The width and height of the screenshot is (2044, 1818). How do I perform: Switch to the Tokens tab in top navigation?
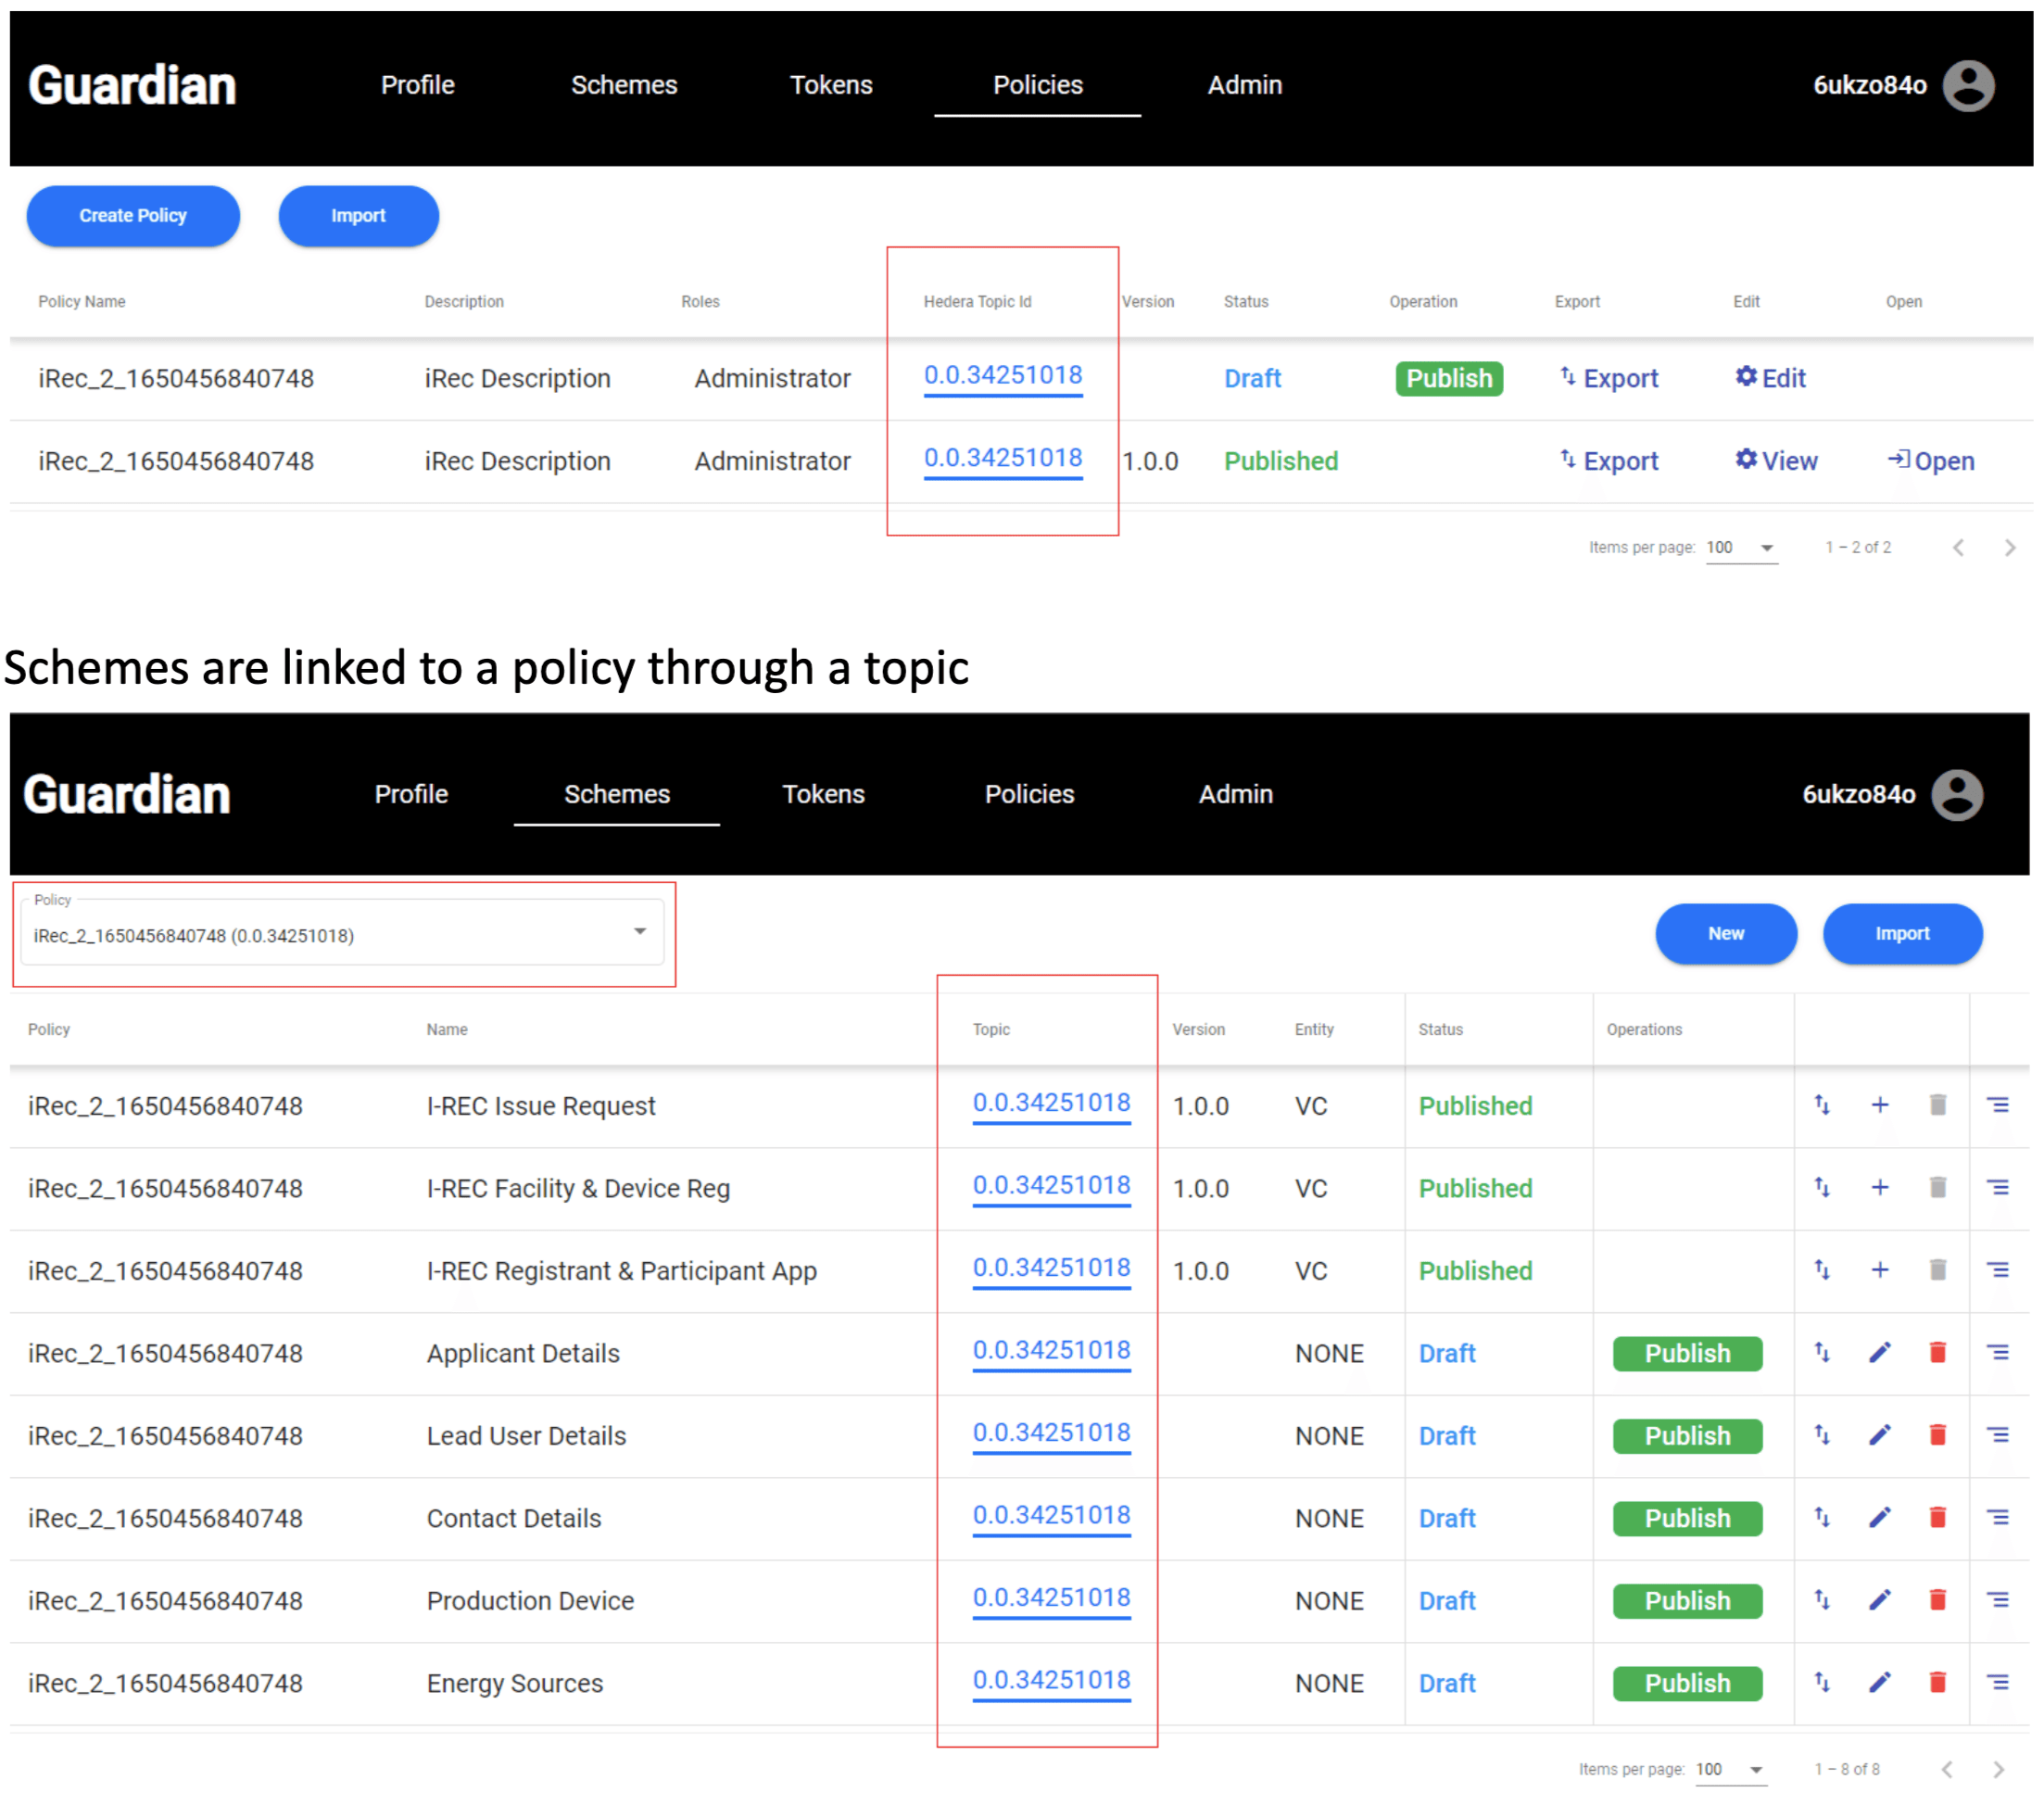pos(830,85)
